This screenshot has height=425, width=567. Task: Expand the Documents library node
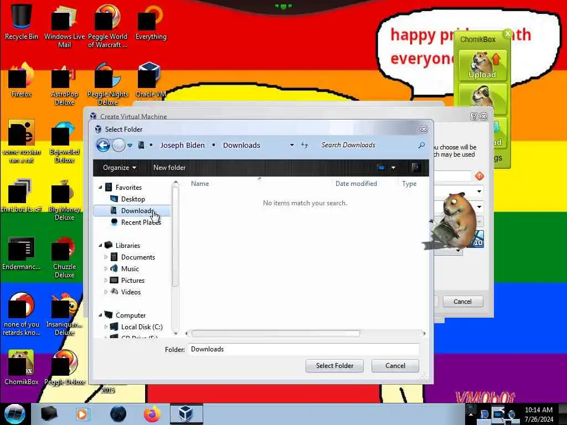tap(106, 257)
